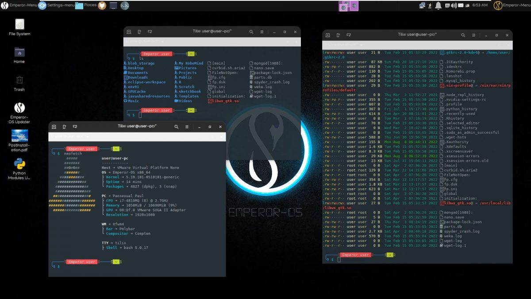Image resolution: width=531 pixels, height=299 pixels.
Task: Click the 6:53 AM clock
Action: (480, 5)
